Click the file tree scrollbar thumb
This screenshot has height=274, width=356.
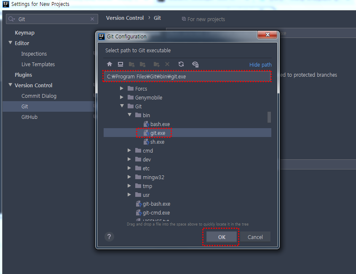(x=269, y=117)
